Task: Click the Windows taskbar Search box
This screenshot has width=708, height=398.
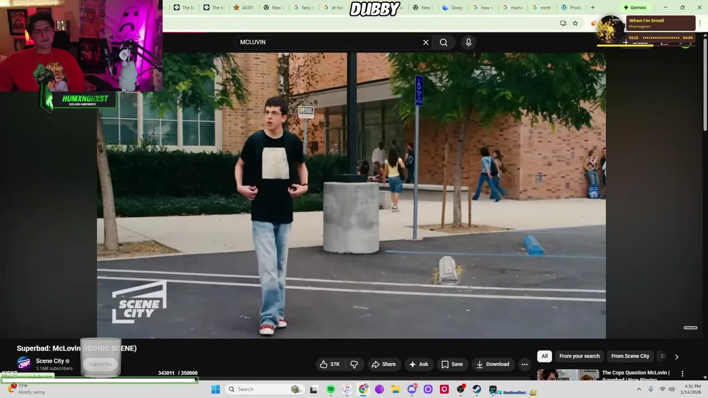Action: (x=264, y=389)
